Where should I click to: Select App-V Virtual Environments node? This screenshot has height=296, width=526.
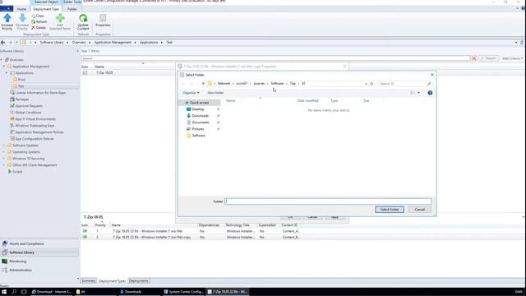35,118
